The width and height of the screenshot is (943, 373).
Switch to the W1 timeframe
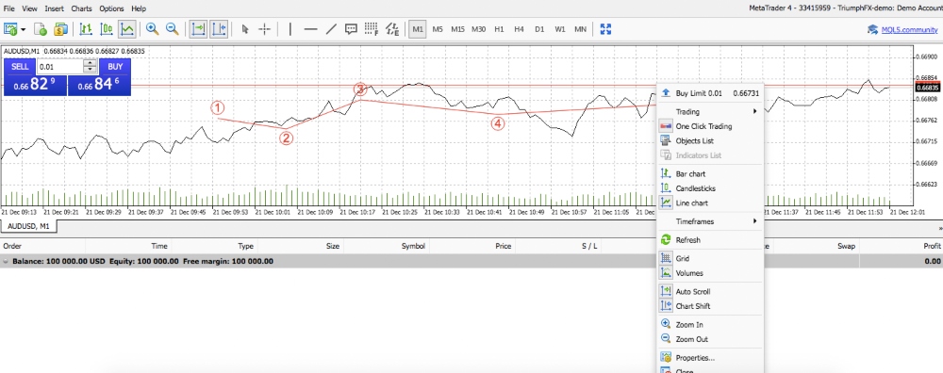point(560,29)
